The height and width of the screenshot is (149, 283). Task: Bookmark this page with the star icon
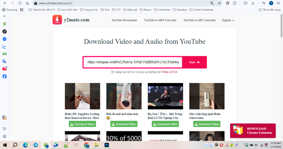tap(219, 3)
